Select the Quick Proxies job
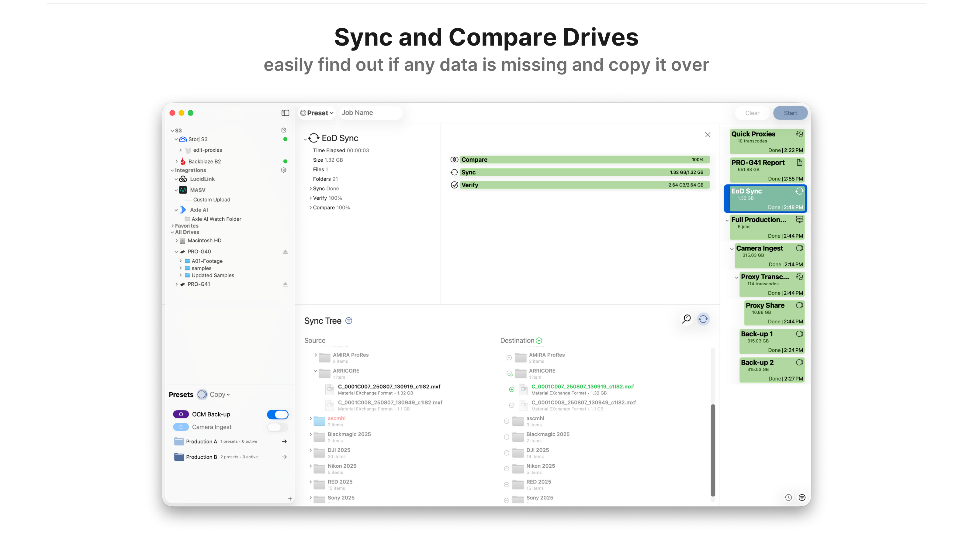973x547 pixels. [x=767, y=142]
